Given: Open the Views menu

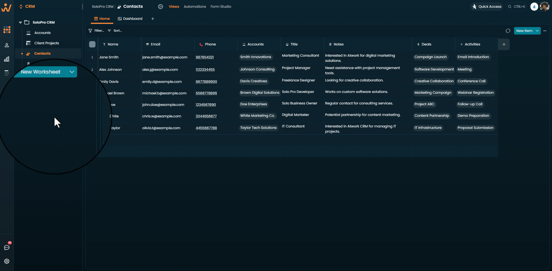Looking at the screenshot, I should point(174,7).
